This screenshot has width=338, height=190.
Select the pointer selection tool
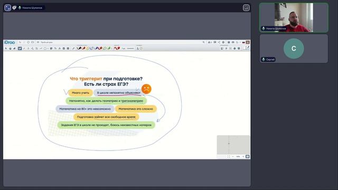pyautogui.click(x=6, y=49)
